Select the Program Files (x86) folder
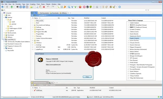163x99 pixels. pos(42,32)
